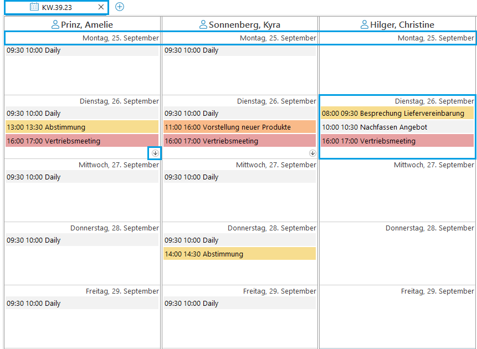Click the person icon beside Hilger, Christine
Screen dimensions: 477x349
[x=364, y=24]
